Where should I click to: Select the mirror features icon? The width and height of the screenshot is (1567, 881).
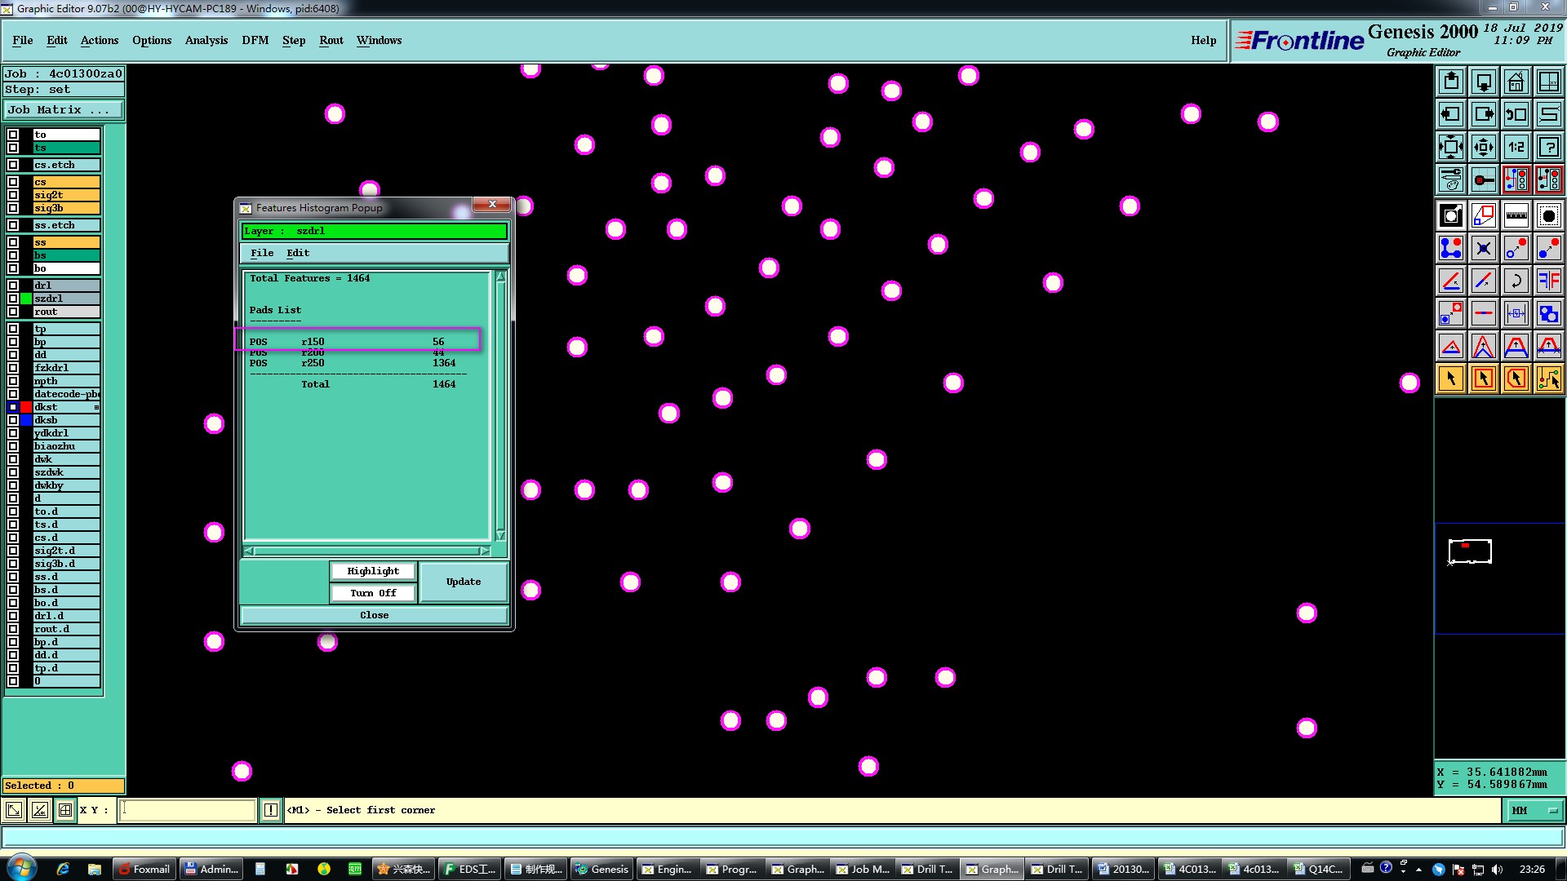coord(1548,281)
